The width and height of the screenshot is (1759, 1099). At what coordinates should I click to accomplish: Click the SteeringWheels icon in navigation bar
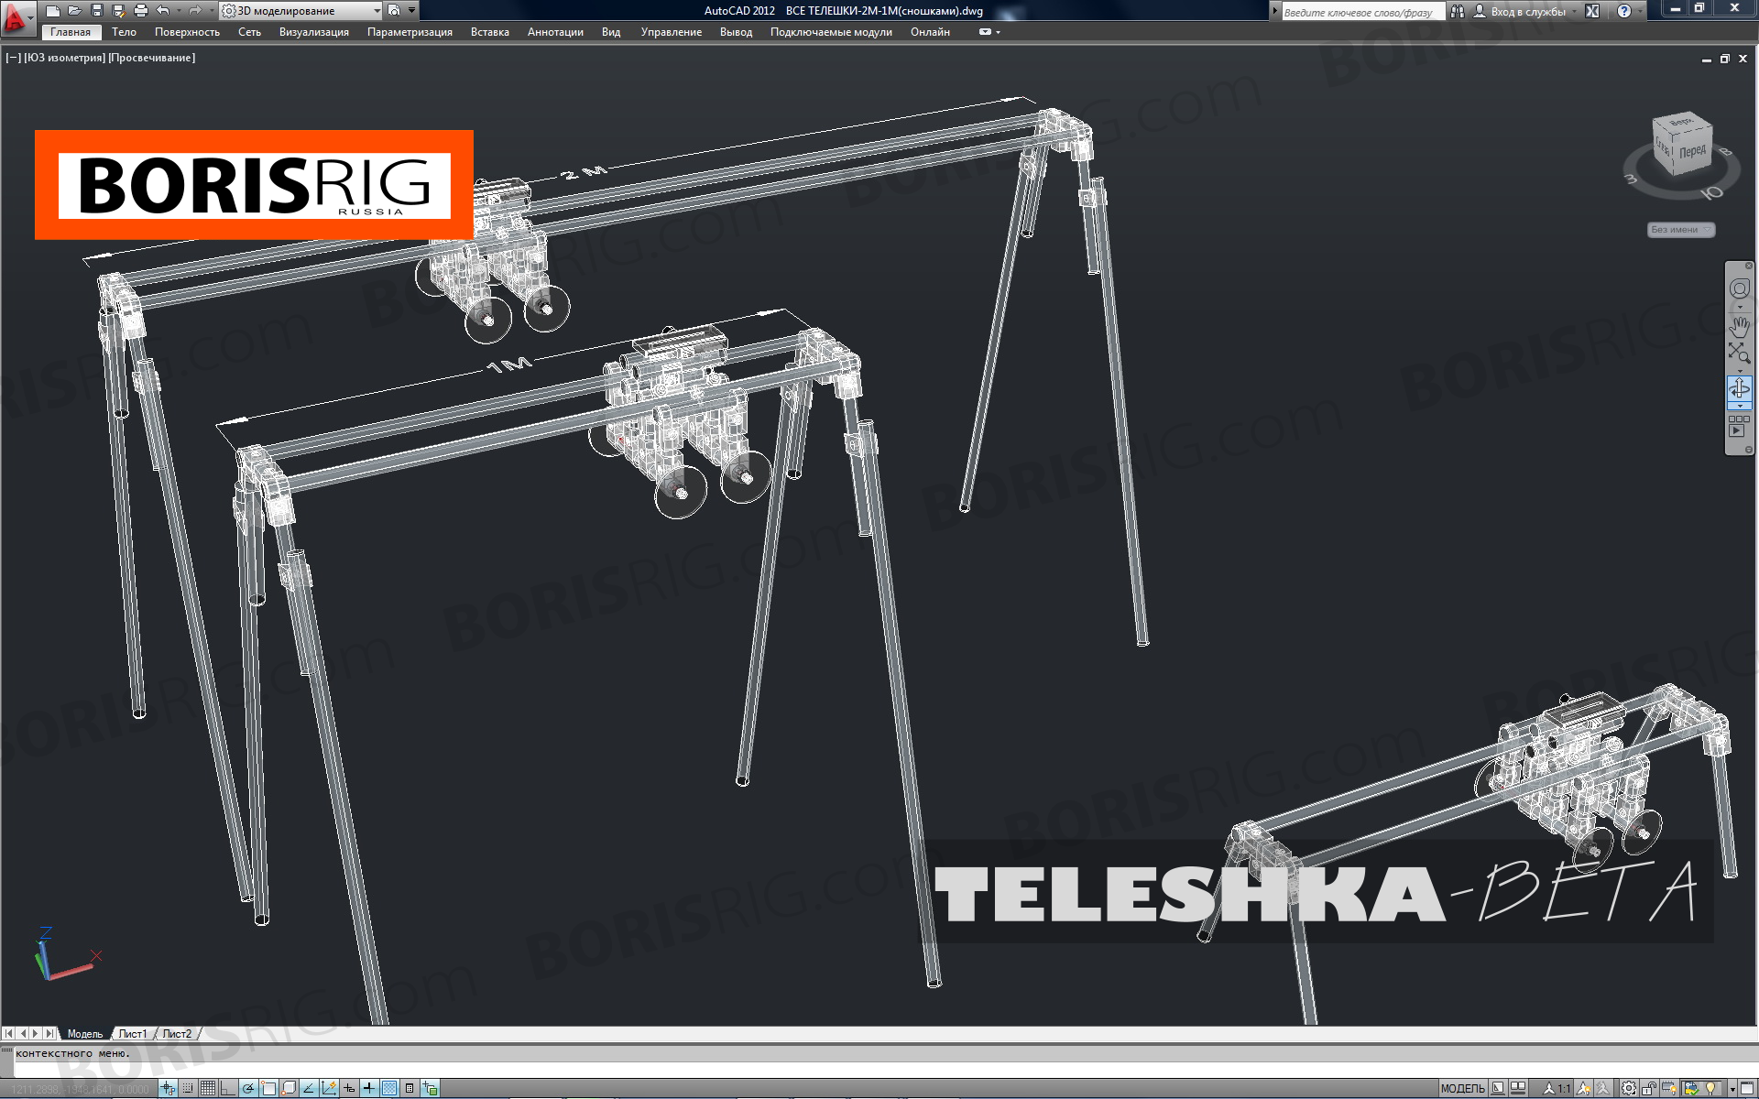click(1739, 289)
